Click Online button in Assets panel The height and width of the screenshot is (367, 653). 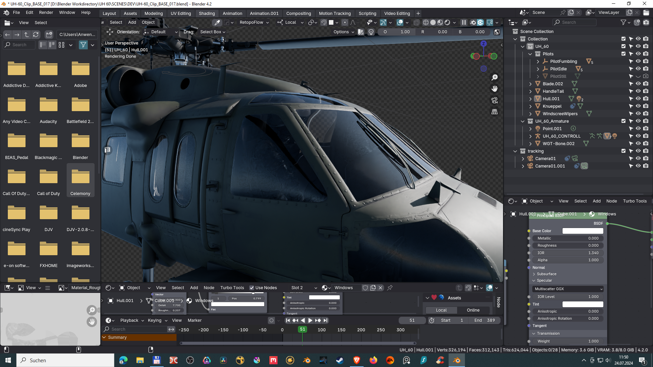(x=473, y=310)
